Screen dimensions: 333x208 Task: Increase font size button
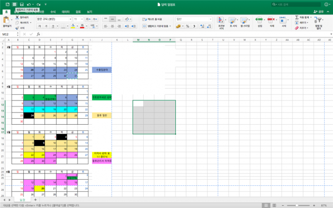pyautogui.click(x=88, y=19)
